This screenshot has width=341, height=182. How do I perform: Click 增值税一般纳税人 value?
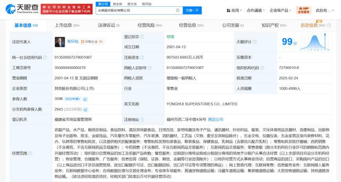pyautogui.click(x=181, y=78)
